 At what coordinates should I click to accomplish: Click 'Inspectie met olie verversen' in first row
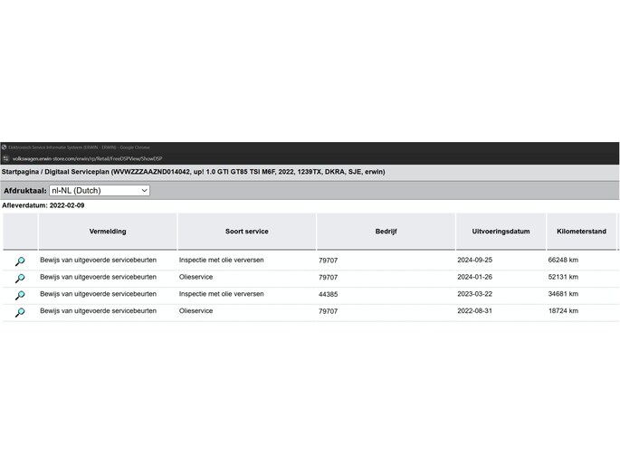(221, 261)
